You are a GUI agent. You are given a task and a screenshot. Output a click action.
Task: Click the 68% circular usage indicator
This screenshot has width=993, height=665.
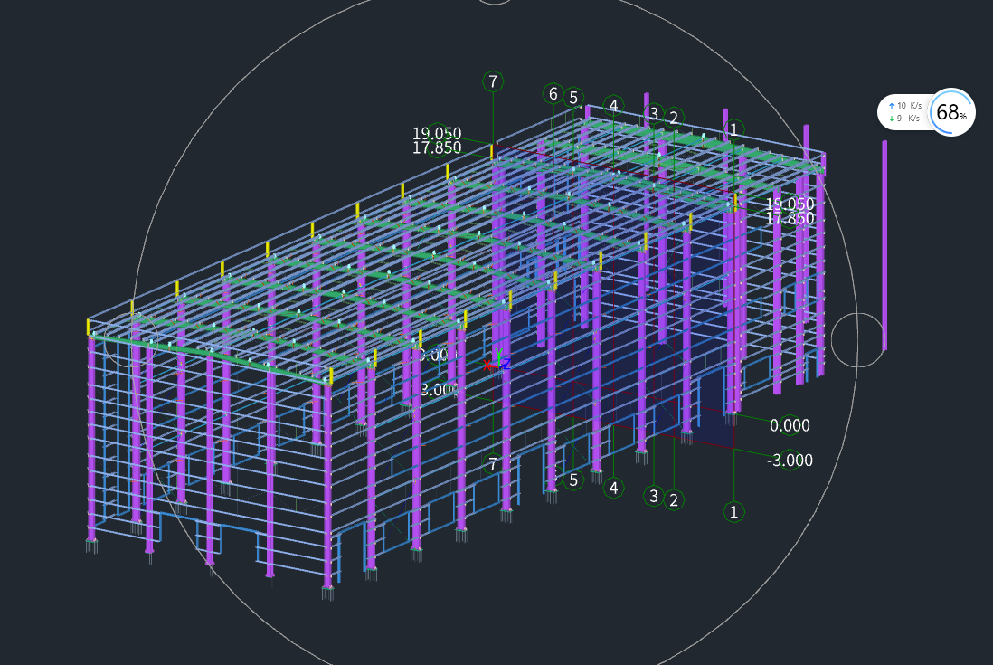950,113
